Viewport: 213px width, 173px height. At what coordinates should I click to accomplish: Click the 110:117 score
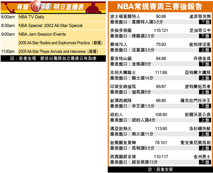click(161, 157)
